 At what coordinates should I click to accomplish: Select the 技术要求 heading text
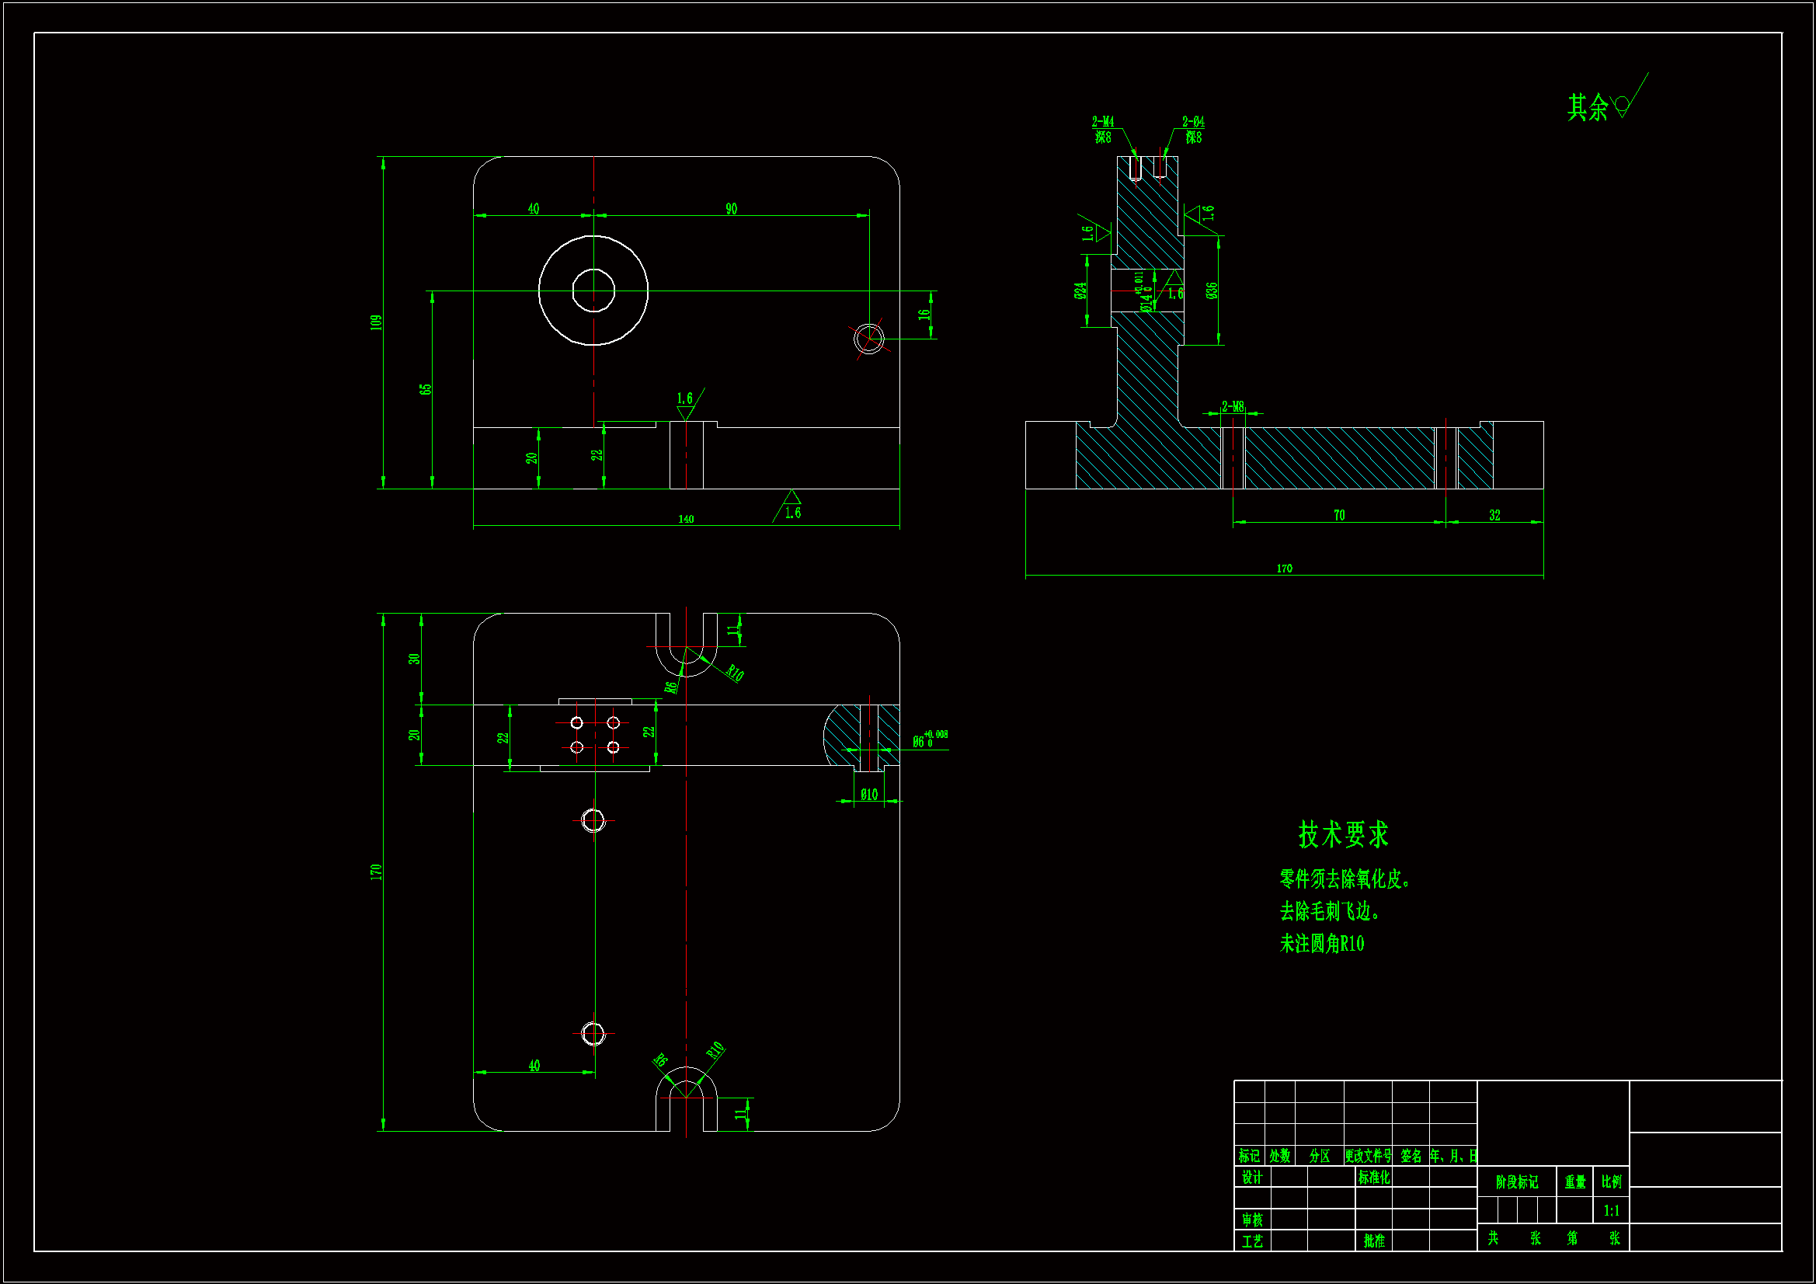tap(1342, 835)
